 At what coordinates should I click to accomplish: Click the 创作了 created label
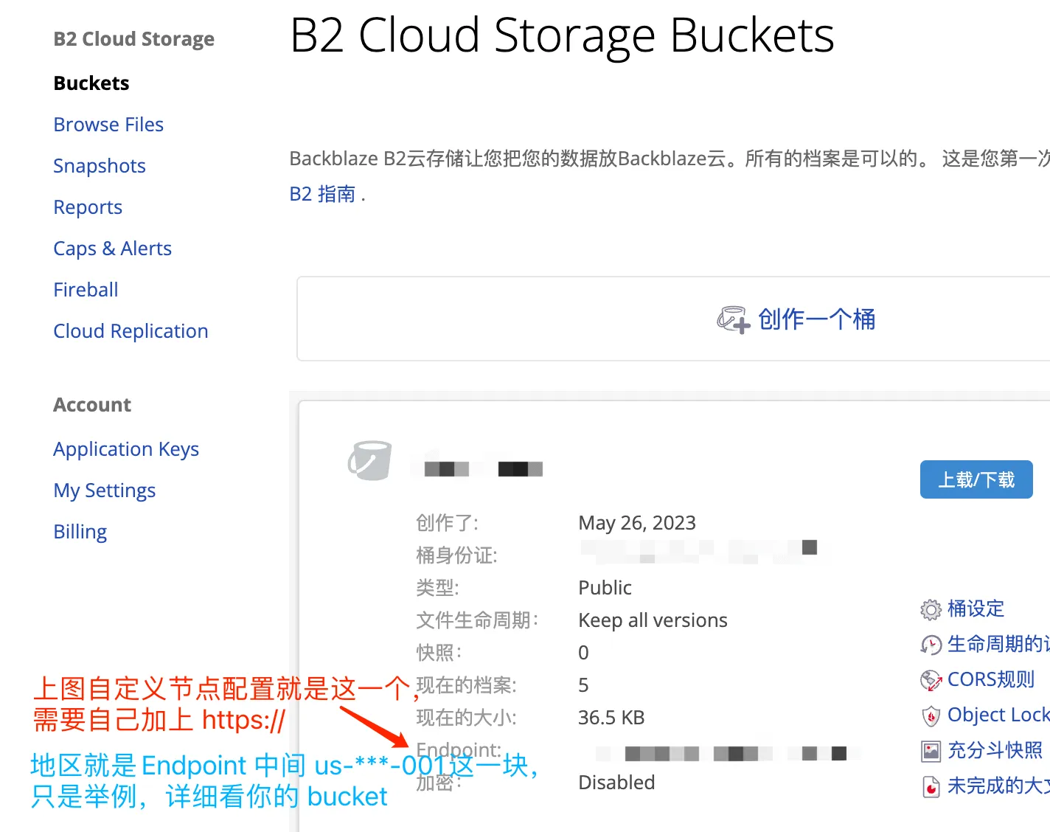[447, 523]
